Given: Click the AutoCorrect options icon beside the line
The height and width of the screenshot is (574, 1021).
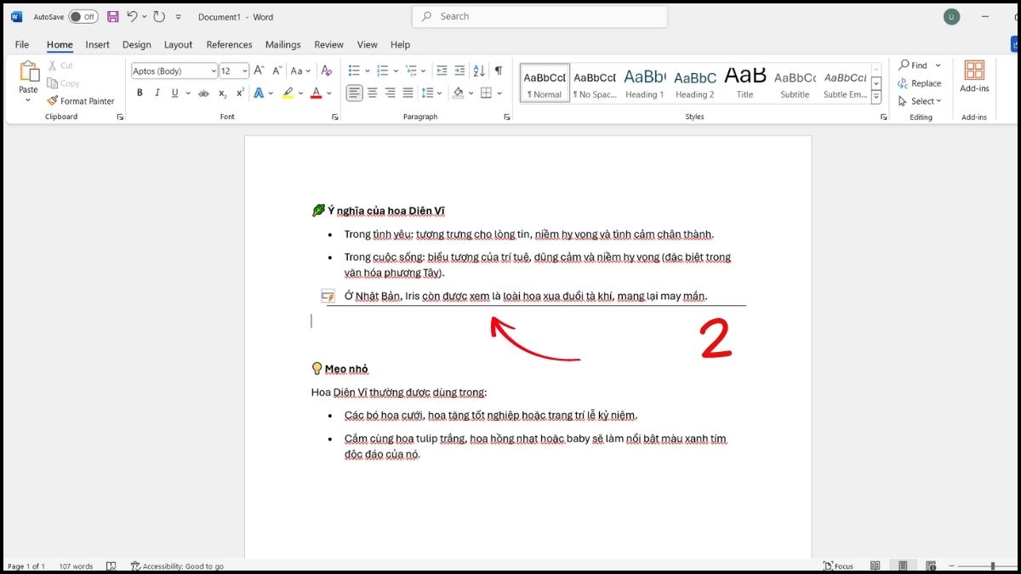Looking at the screenshot, I should coord(328,297).
